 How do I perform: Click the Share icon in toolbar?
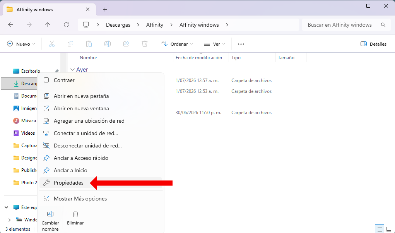126,44
